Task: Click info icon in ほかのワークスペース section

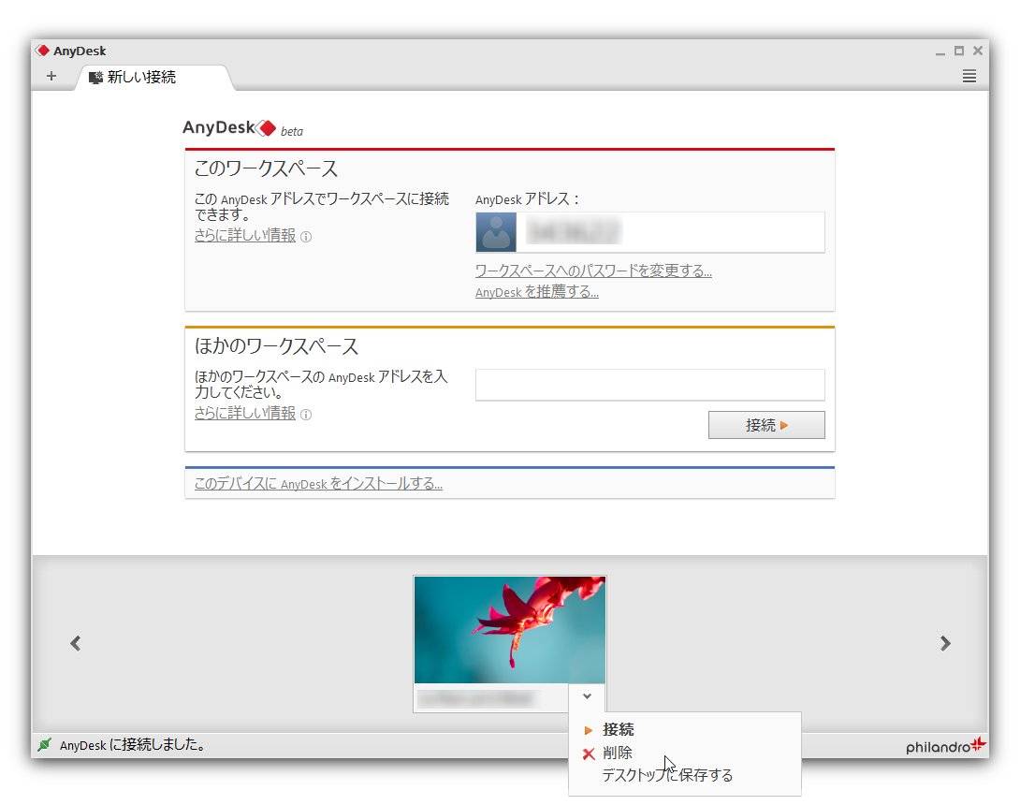Action: pos(306,415)
